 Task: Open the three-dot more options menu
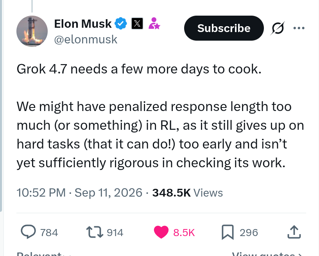click(299, 28)
